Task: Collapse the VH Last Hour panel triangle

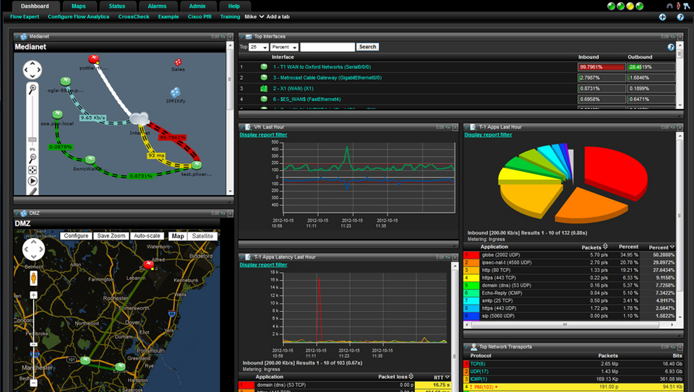Action: point(241,127)
